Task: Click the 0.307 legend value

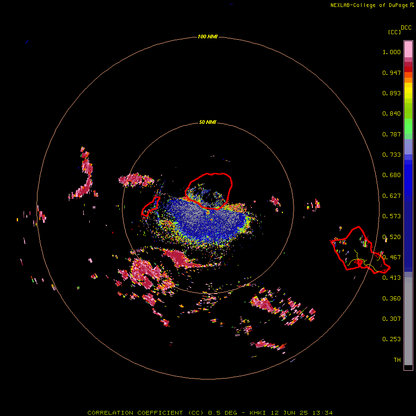Action: pos(392,319)
